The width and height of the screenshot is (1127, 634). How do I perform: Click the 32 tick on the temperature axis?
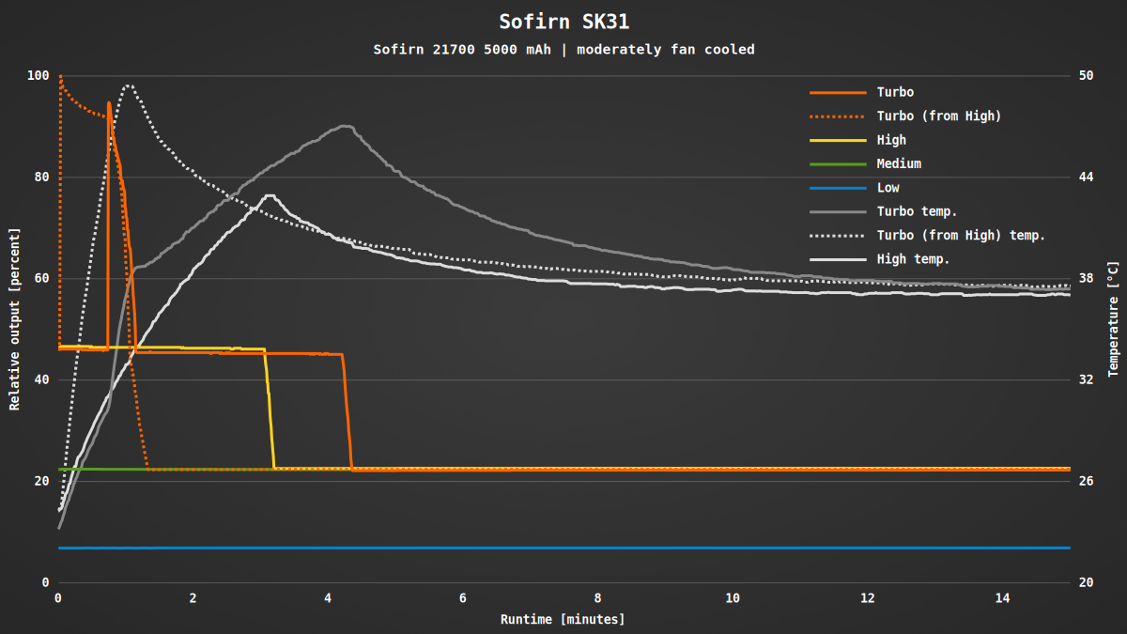[1086, 380]
